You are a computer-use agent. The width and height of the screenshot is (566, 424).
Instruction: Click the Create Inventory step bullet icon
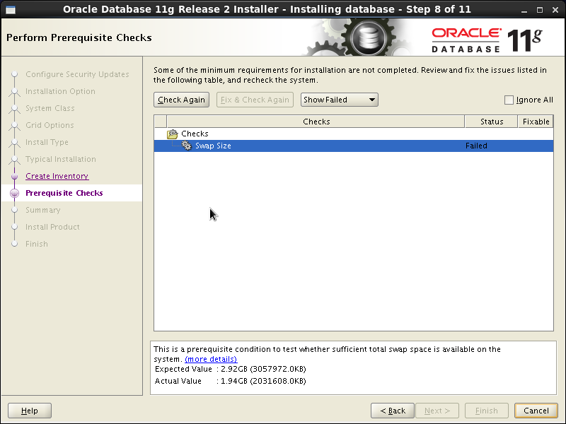[x=14, y=176]
